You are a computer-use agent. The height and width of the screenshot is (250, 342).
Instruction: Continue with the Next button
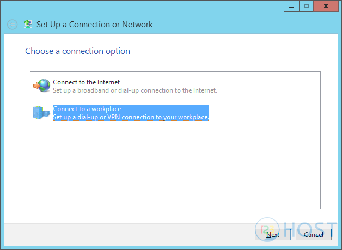pos(273,235)
